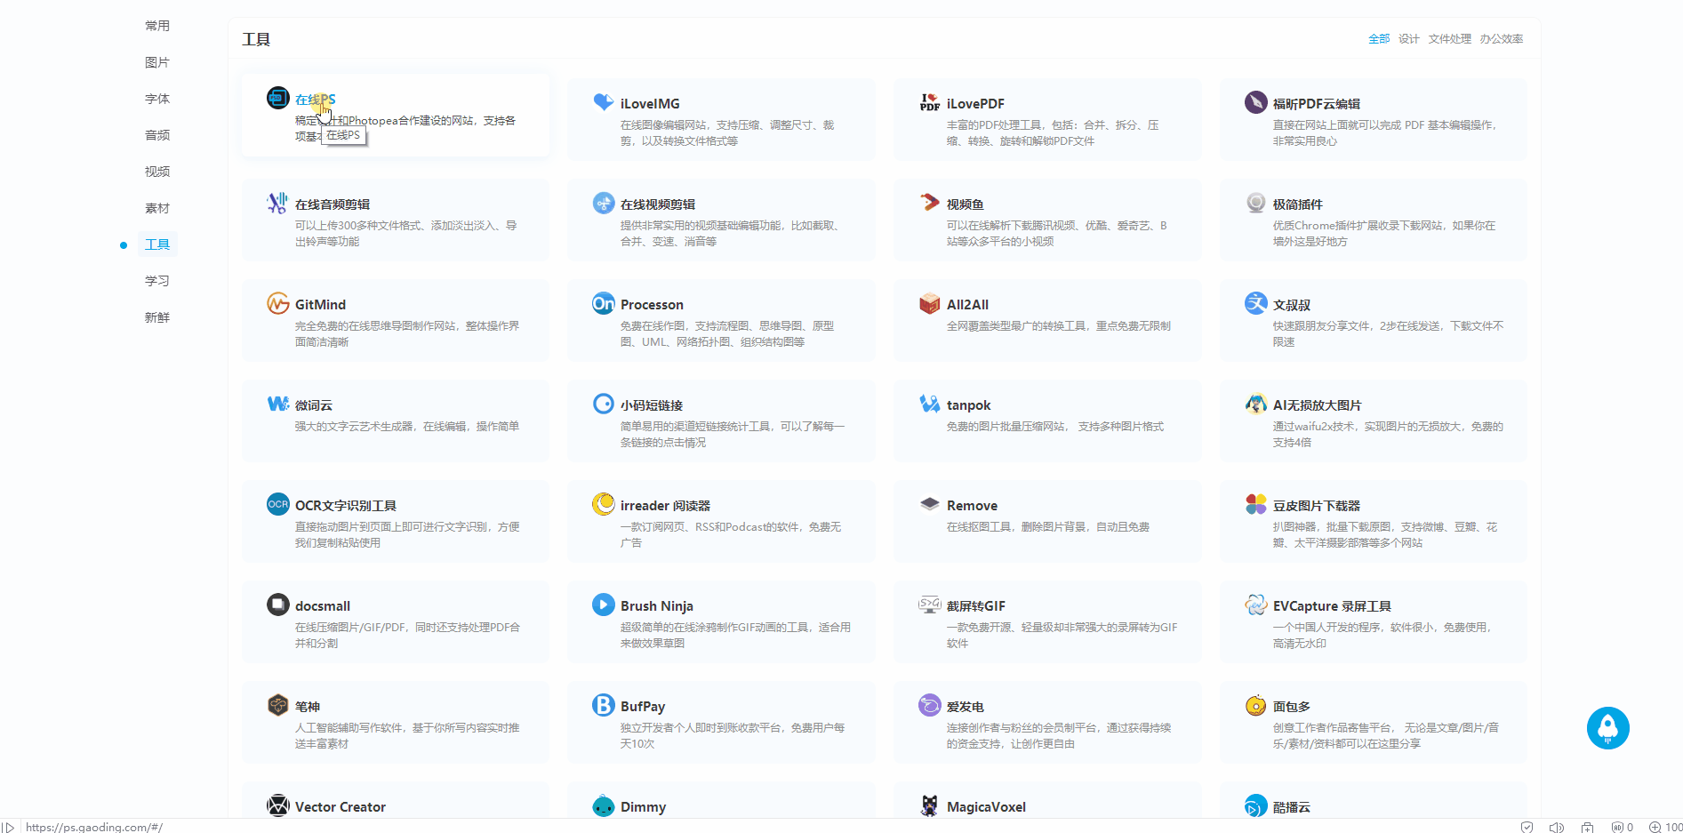
Task: Open the Brush Ninja title link
Action: [657, 606]
